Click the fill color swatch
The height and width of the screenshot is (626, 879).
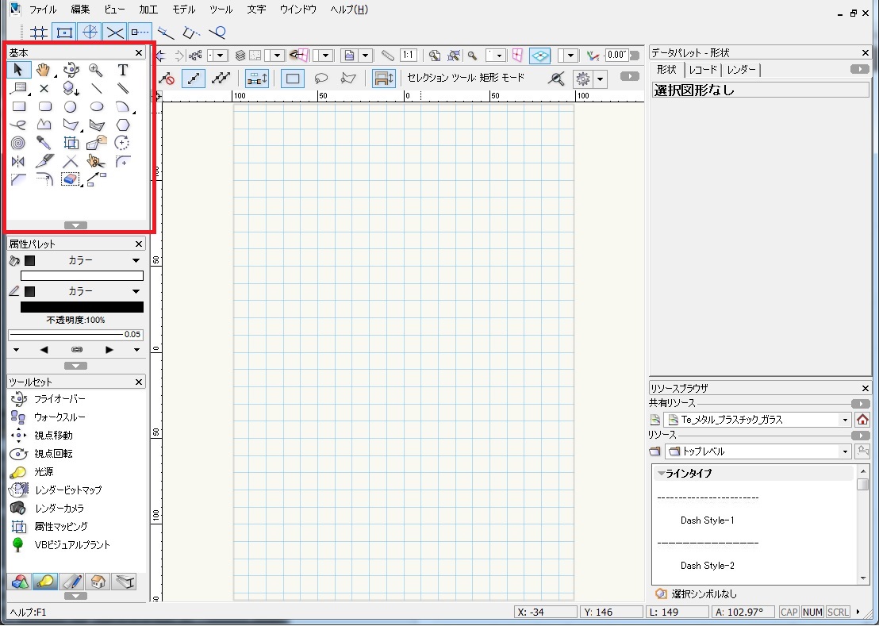[82, 276]
